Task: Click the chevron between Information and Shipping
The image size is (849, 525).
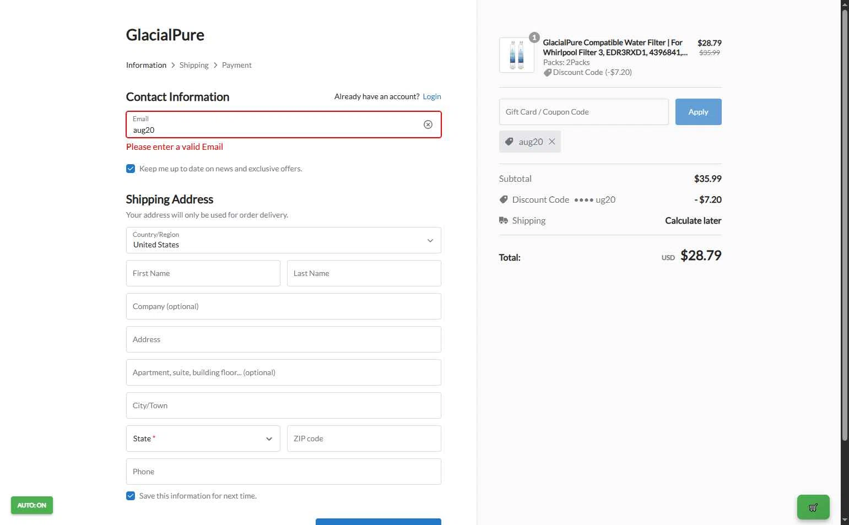Action: 173,65
